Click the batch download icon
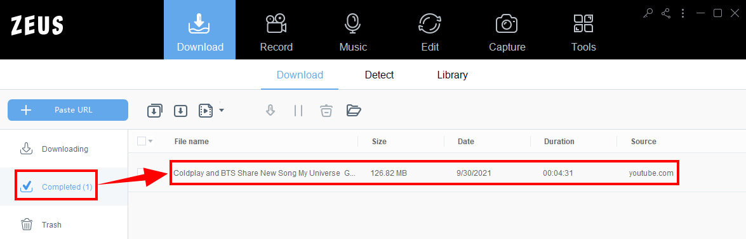Screen dimensions: 746x239 [x=154, y=111]
